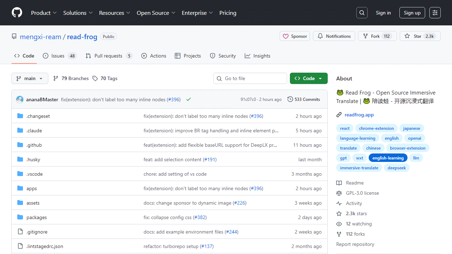This screenshot has width=452, height=254.
Task: View the 70 Tags link
Action: point(105,78)
